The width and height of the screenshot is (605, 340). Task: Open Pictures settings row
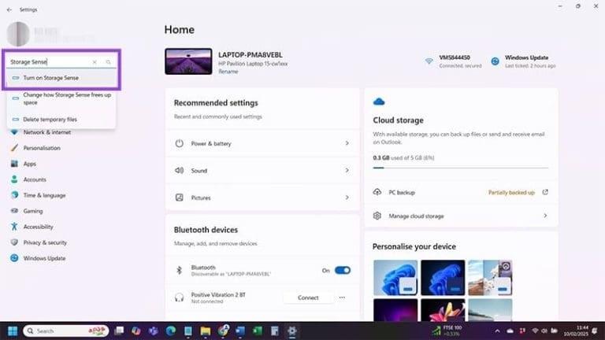coord(262,198)
